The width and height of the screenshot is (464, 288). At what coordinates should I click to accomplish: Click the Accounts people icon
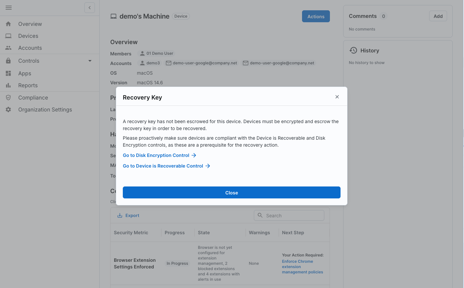(x=8, y=48)
